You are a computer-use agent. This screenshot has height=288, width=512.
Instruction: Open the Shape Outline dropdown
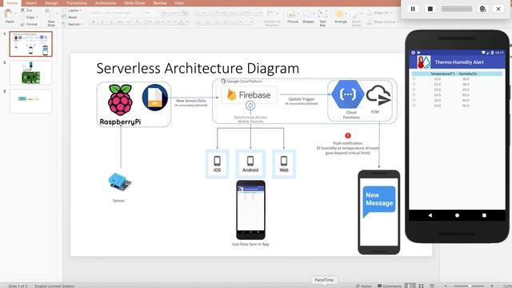coord(382,22)
